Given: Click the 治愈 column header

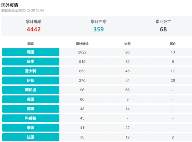Looking at the screenshot, I should [x=127, y=44].
